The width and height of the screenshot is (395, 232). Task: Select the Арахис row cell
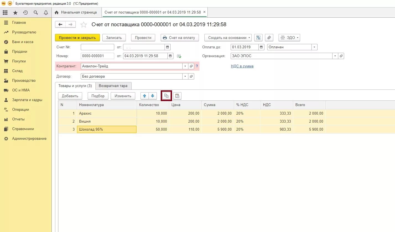pos(107,114)
